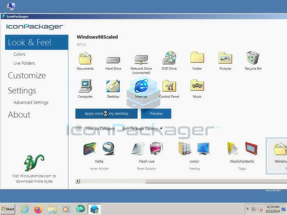Click the Recycle Bin preview icon
This screenshot has height=215, width=287.
click(253, 58)
